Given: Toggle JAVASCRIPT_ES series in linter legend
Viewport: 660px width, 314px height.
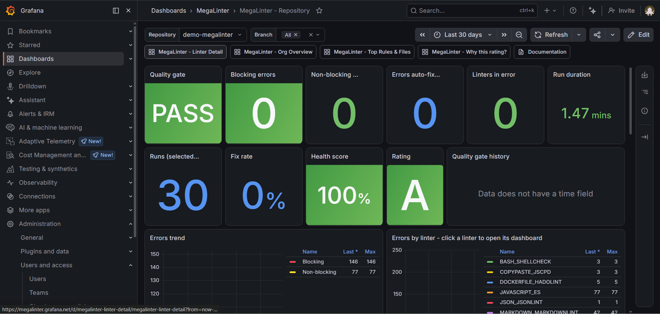Looking at the screenshot, I should coord(520,292).
